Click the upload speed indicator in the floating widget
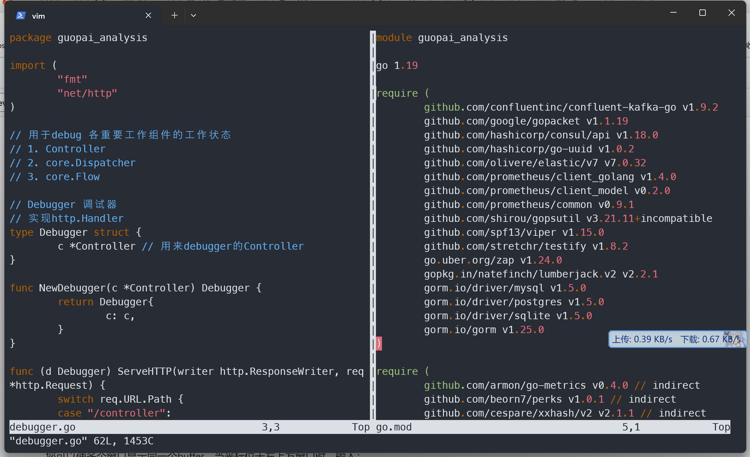 [x=642, y=339]
